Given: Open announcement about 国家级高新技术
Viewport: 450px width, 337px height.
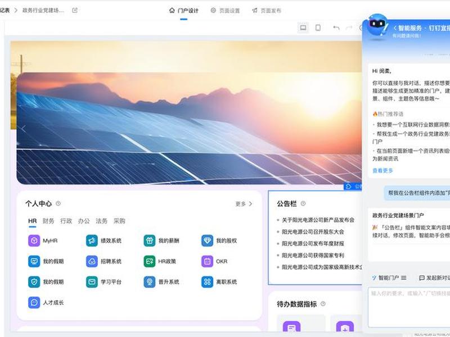Looking at the screenshot, I should (322, 267).
